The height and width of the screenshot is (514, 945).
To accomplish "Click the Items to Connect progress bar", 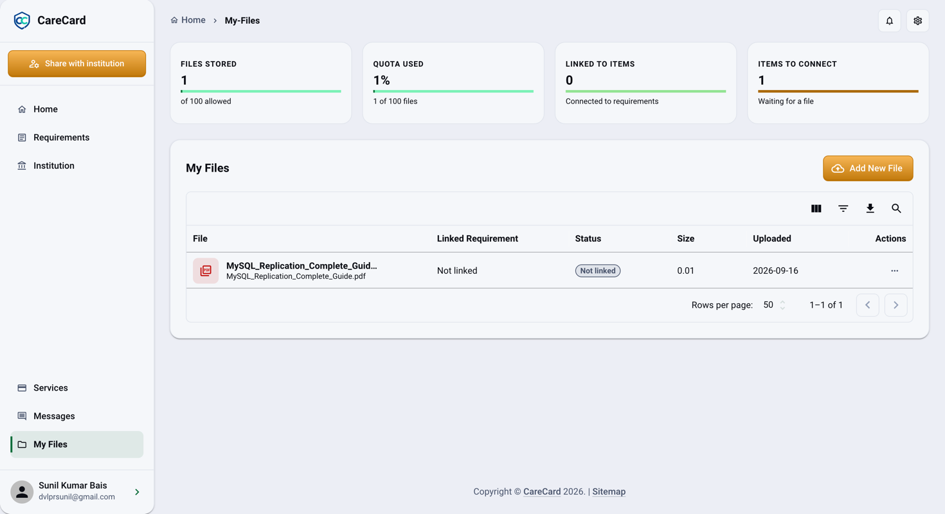I will point(838,91).
